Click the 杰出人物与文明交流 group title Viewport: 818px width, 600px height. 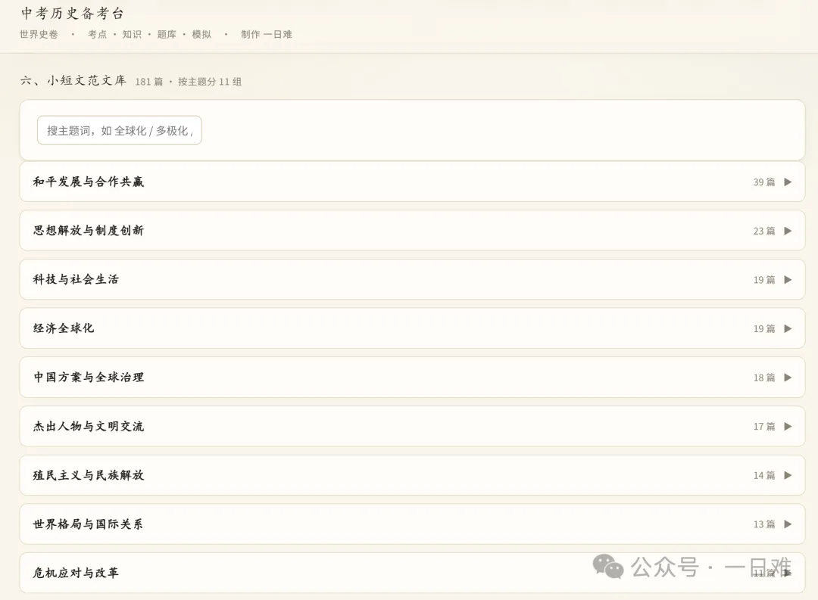[88, 426]
